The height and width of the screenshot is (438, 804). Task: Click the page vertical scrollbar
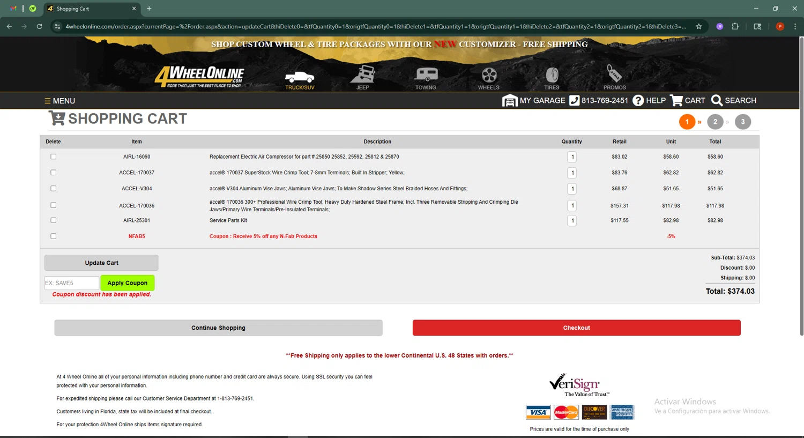(x=801, y=186)
